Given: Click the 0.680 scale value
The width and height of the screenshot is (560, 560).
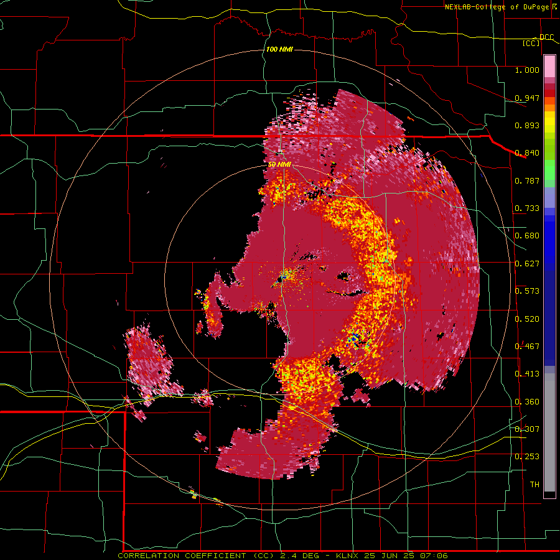Looking at the screenshot, I should 527,236.
